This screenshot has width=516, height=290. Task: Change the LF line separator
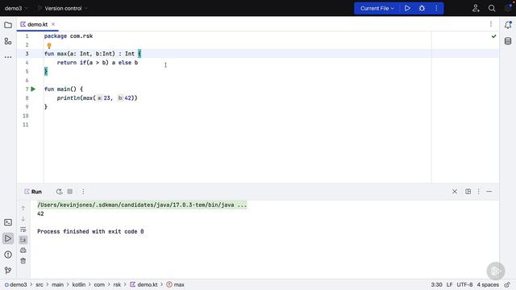450,284
